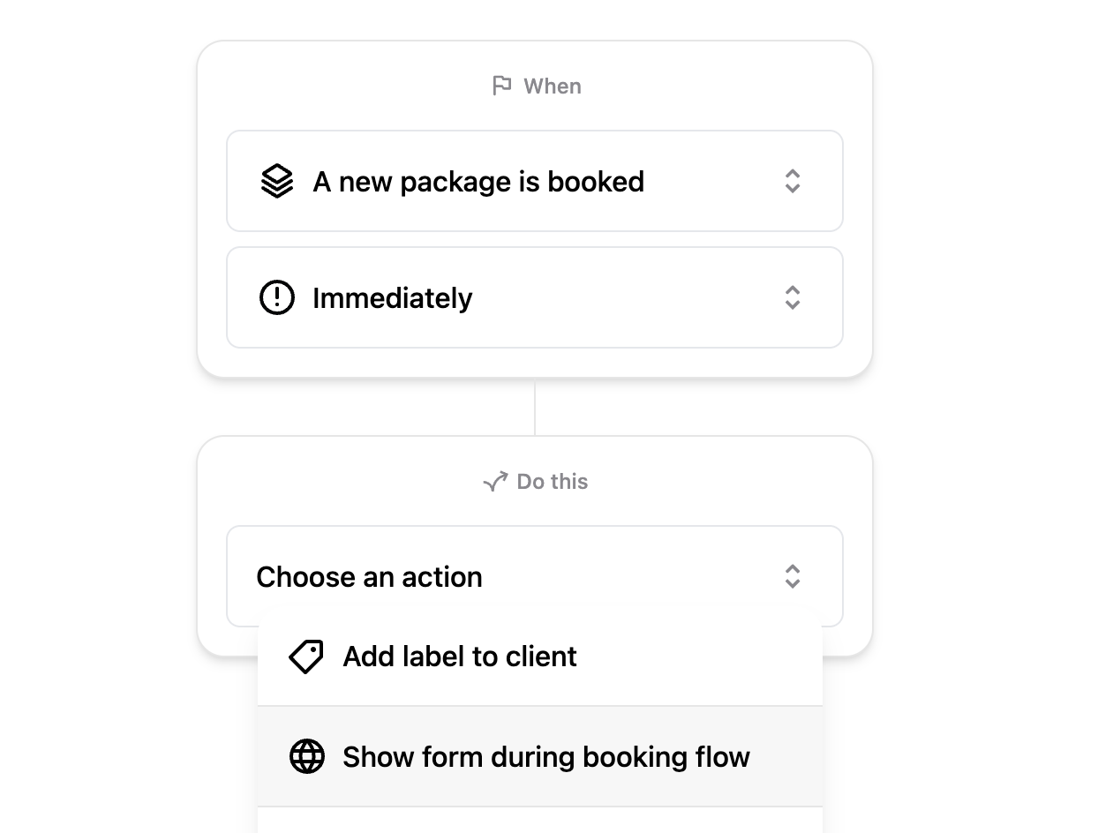The height and width of the screenshot is (833, 1098).
Task: Expand the chevrons on the package booked selector
Action: [x=793, y=181]
